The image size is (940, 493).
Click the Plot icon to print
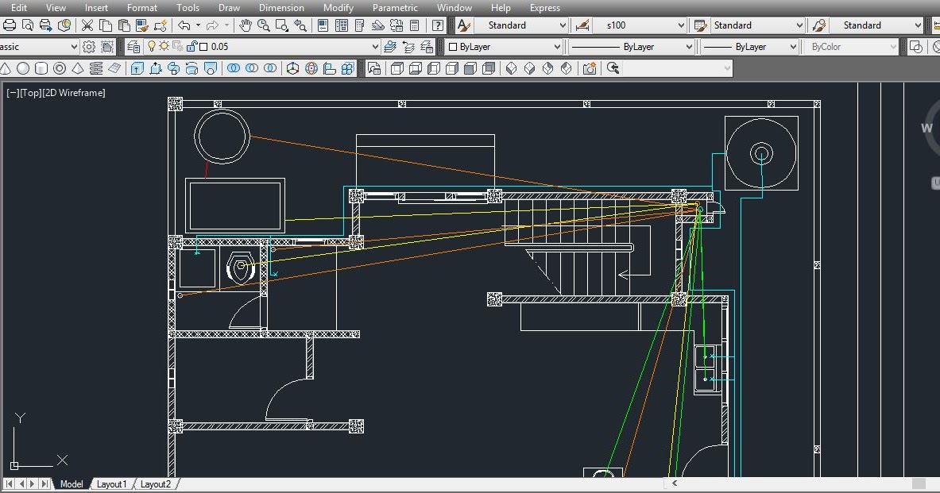pyautogui.click(x=8, y=25)
